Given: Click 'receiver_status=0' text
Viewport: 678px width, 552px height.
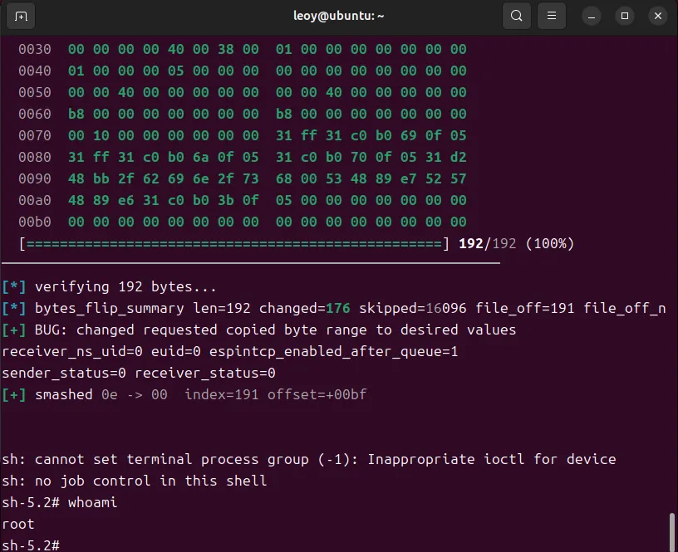Looking at the screenshot, I should [205, 374].
